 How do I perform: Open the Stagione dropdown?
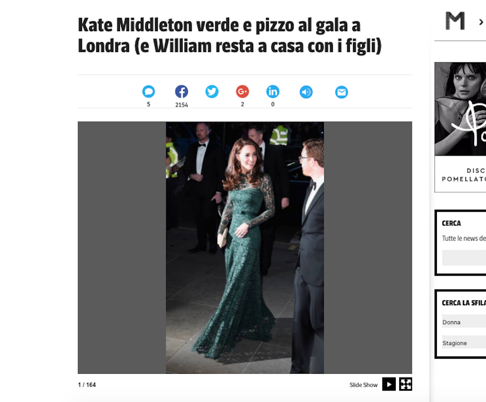pyautogui.click(x=464, y=342)
